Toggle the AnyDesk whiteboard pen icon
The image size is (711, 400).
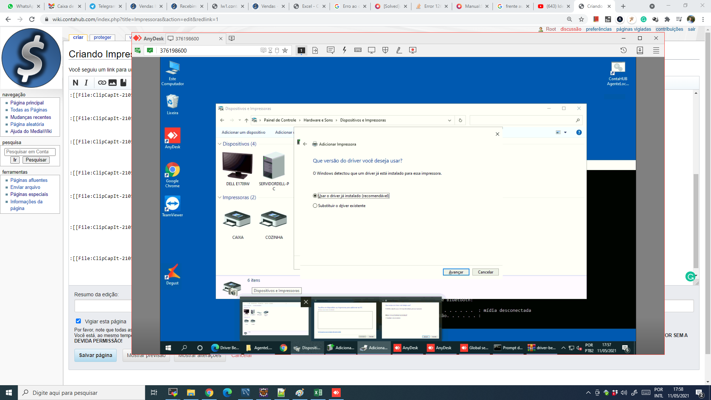tap(399, 50)
